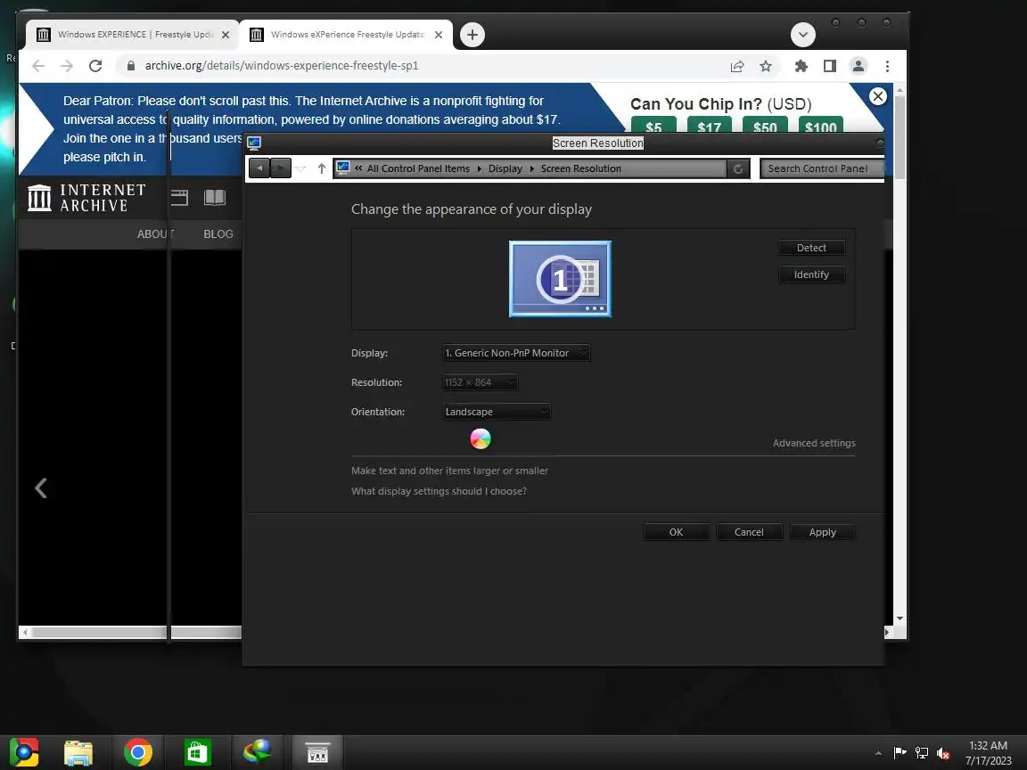Open Internet Download Manager taskbar icon
Image resolution: width=1027 pixels, height=770 pixels.
pyautogui.click(x=257, y=751)
